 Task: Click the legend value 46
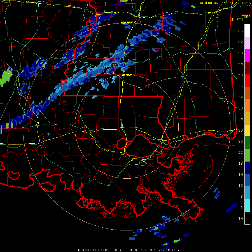point(241,86)
